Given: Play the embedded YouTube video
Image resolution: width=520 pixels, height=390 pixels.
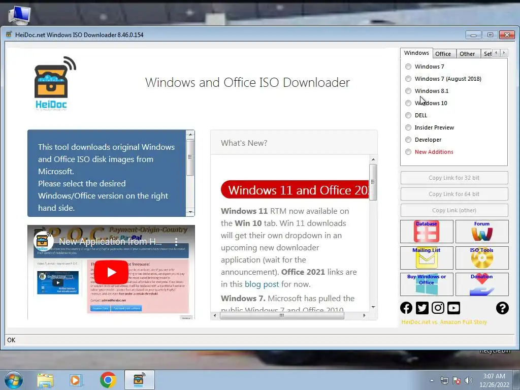Looking at the screenshot, I should [x=111, y=272].
